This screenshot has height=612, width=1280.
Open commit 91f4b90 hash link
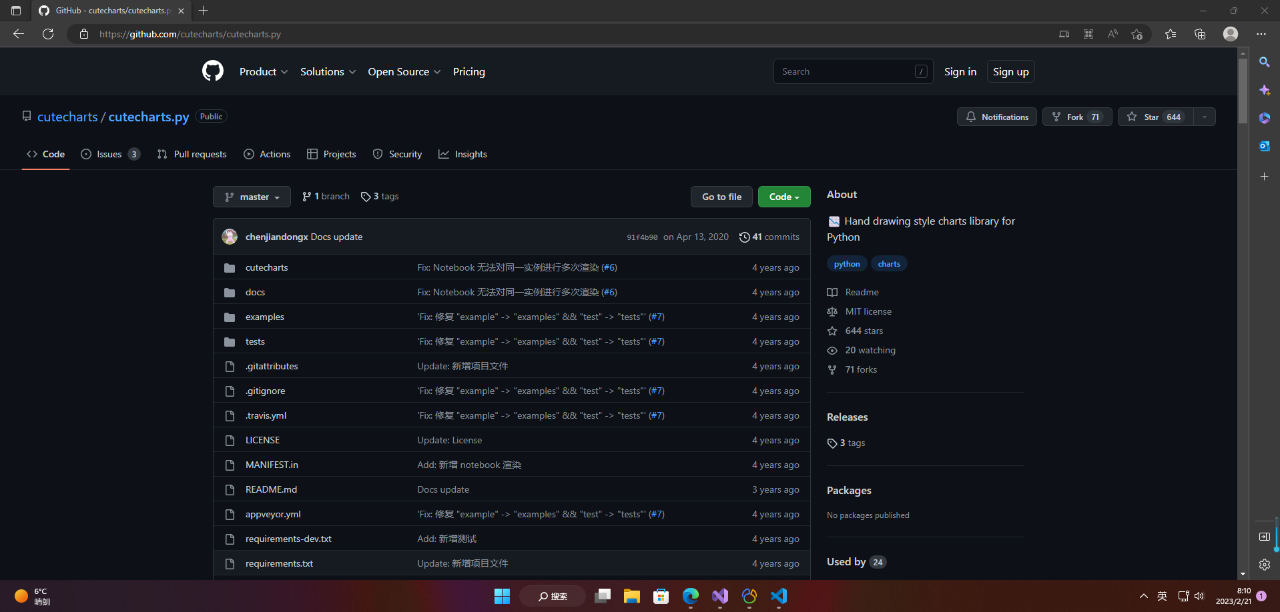click(x=642, y=237)
